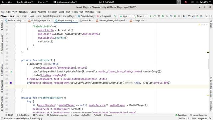
Task: Open the Event Log
Action: point(181,115)
